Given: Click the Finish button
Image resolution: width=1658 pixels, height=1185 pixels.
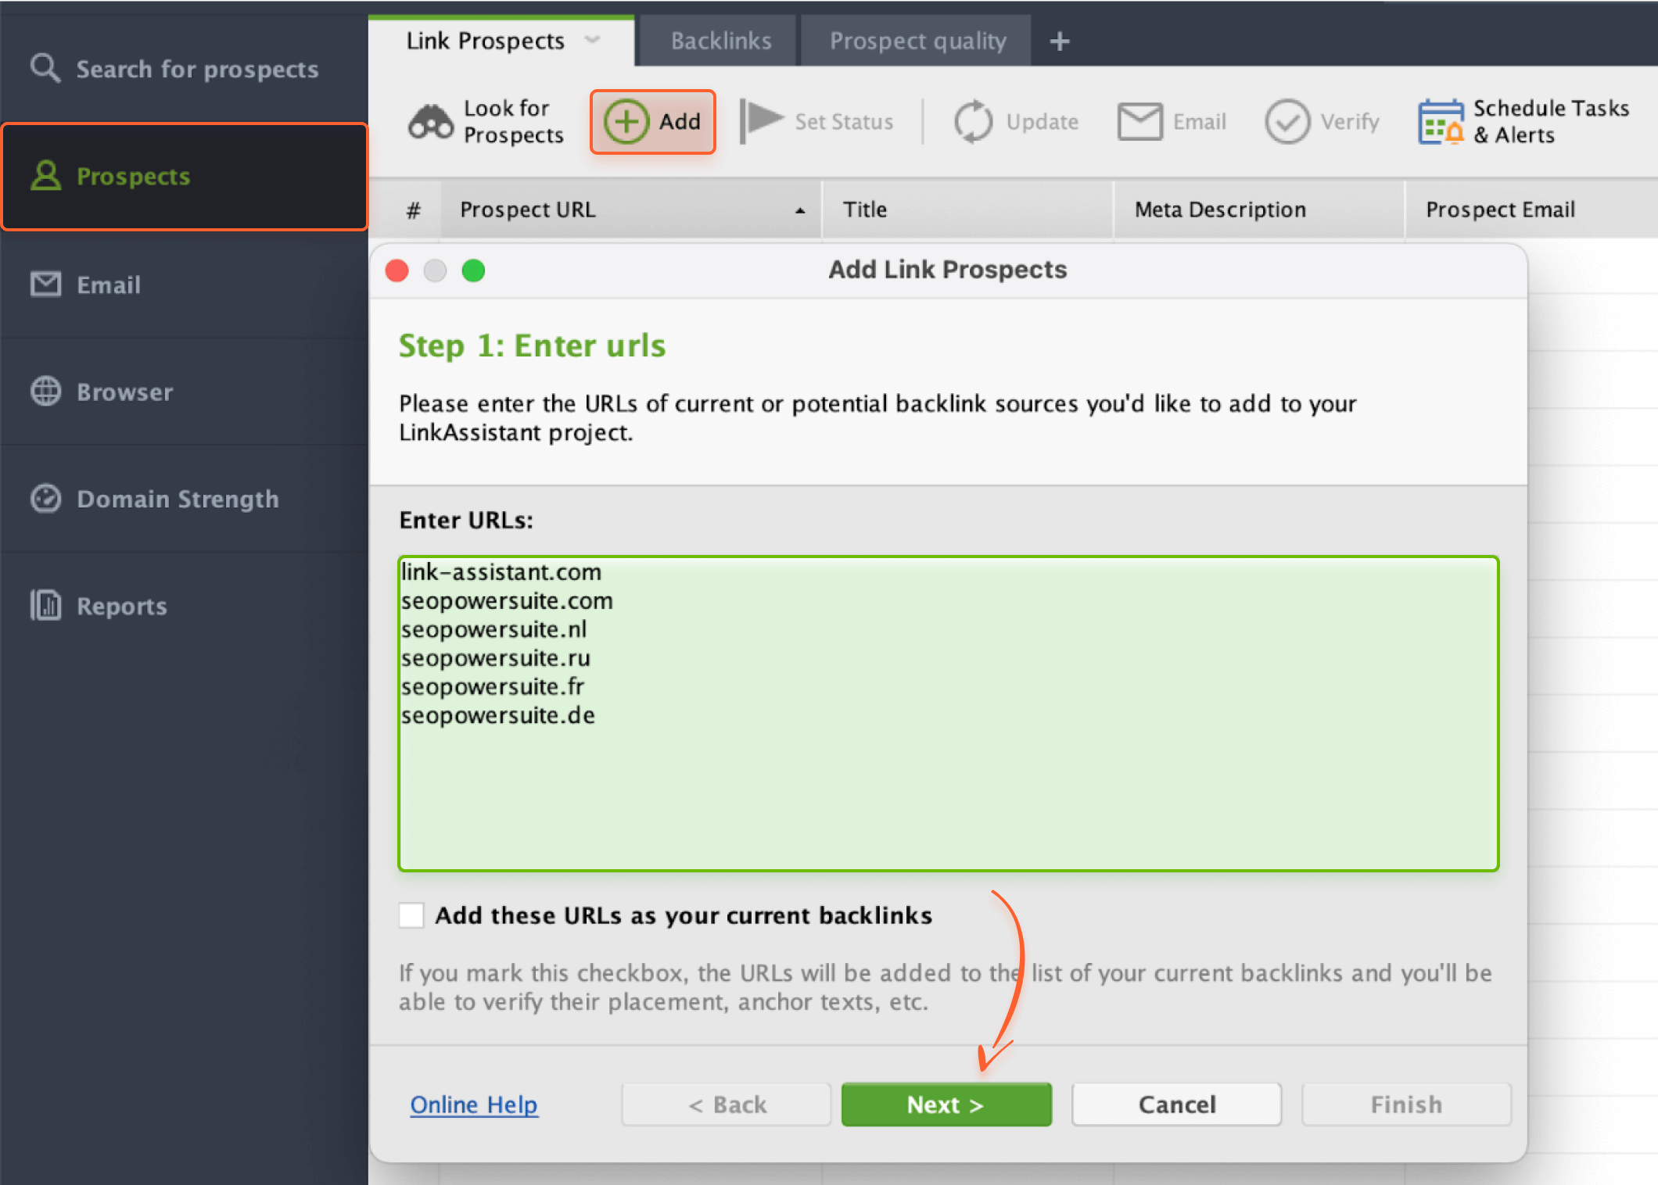Looking at the screenshot, I should click(1405, 1104).
